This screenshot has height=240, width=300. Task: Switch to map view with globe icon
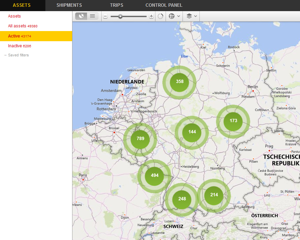pos(81,16)
